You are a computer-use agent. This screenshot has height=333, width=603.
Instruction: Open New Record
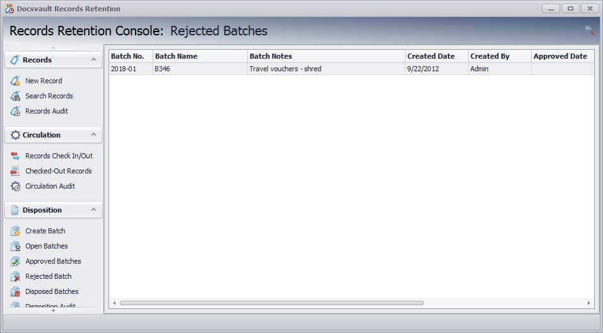click(x=44, y=81)
